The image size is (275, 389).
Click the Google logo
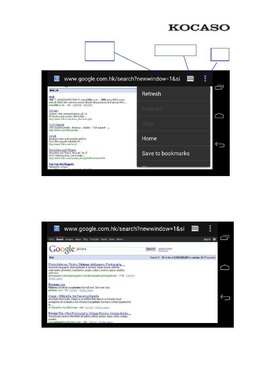(x=62, y=249)
